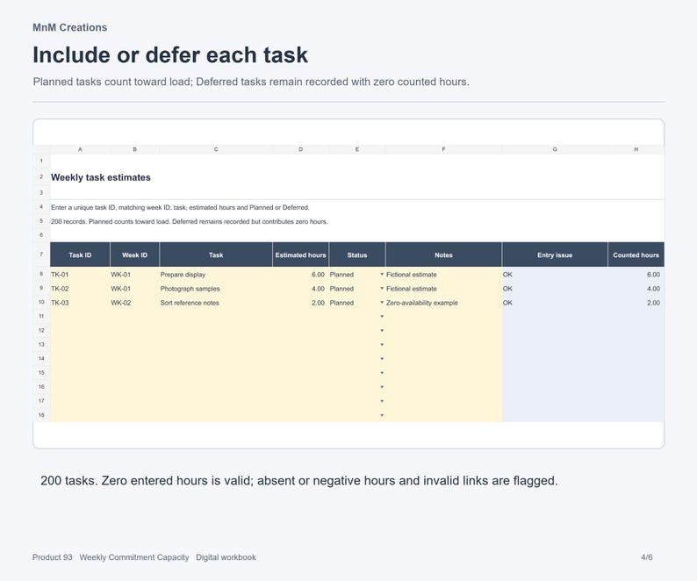
Task: Select the Prepare display task cell
Action: (216, 275)
